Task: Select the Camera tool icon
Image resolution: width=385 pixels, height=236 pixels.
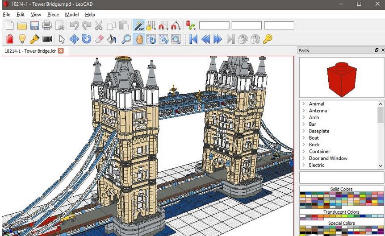Action: coord(47,39)
